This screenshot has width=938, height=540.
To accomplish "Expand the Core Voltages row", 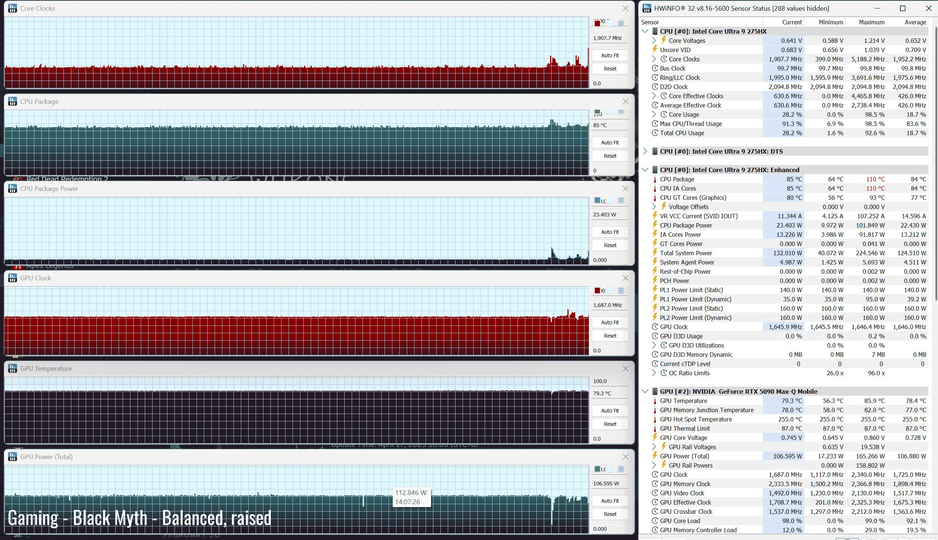I will [654, 40].
